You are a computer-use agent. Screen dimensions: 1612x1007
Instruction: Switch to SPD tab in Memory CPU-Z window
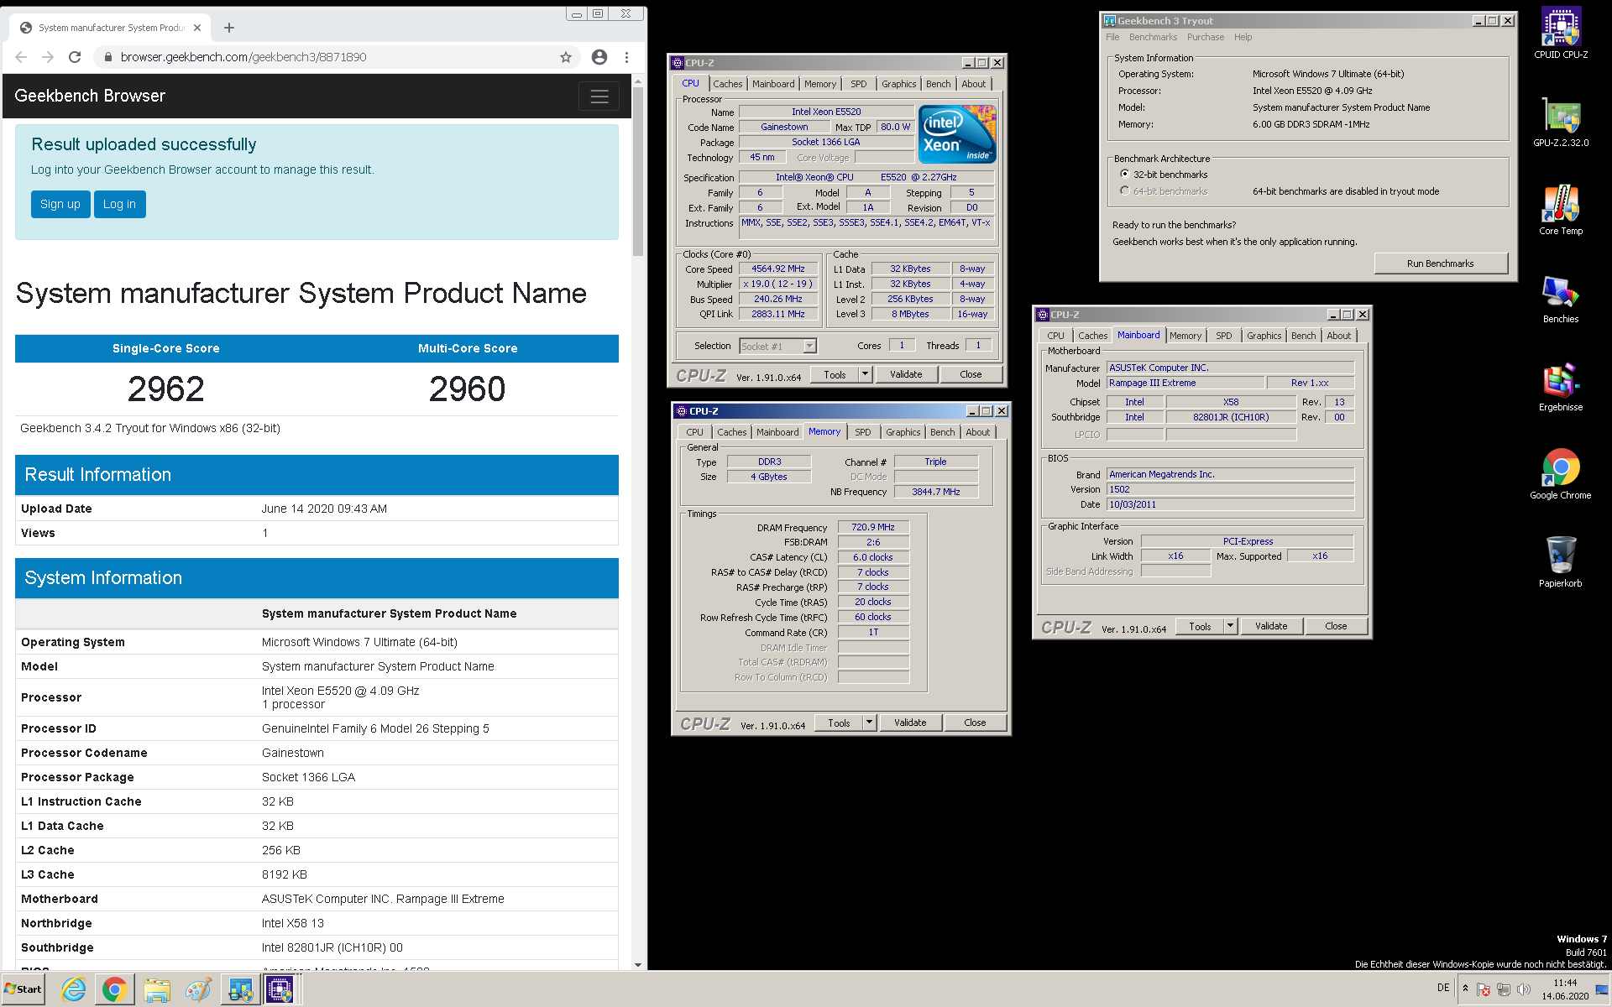point(863,432)
